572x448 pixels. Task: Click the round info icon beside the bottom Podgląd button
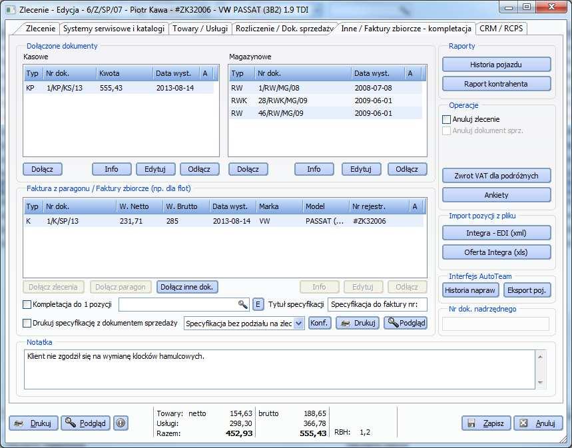tap(121, 423)
